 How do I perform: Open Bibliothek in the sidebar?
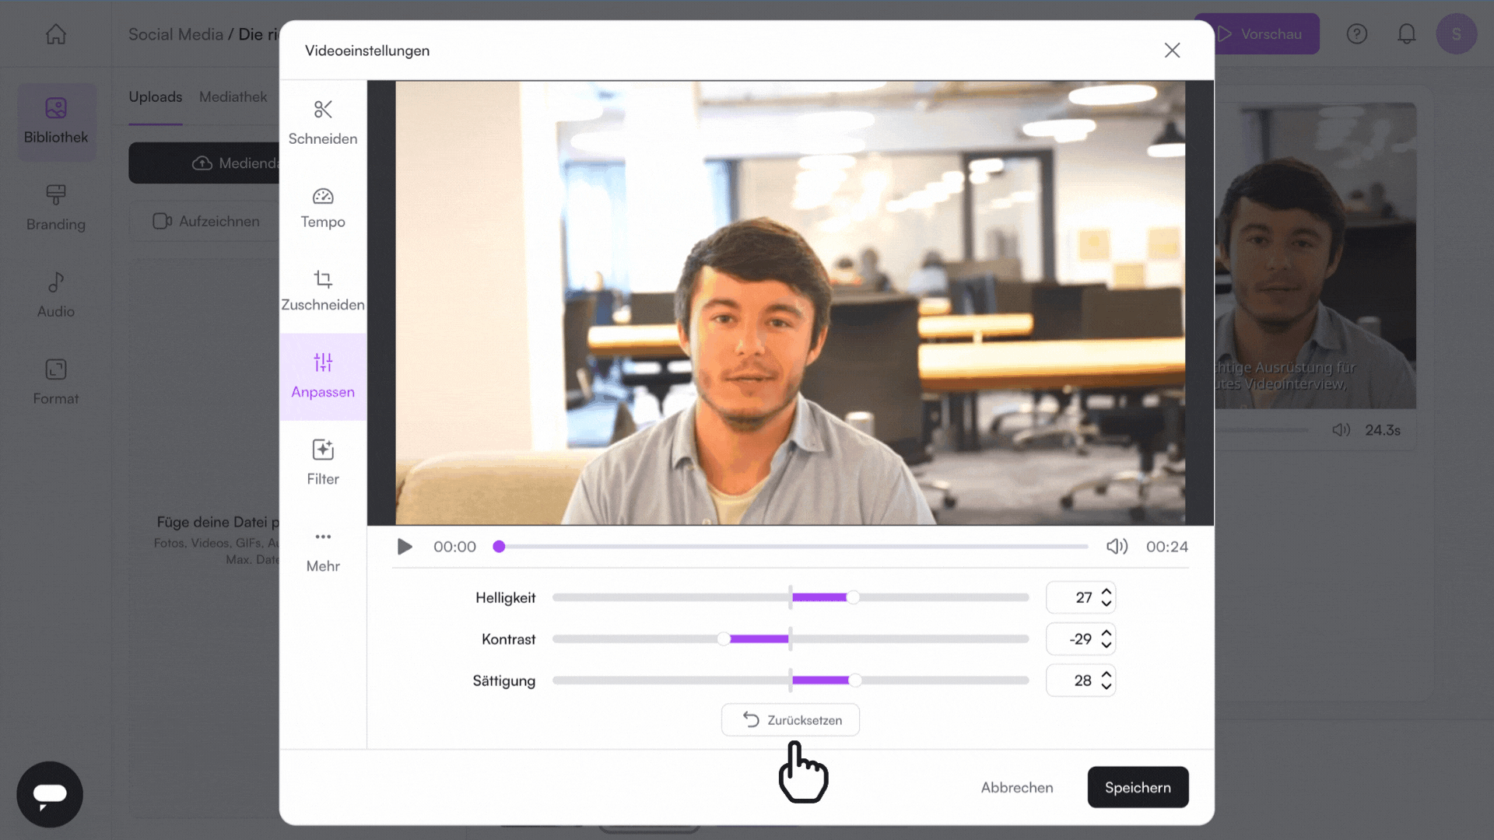tap(56, 121)
